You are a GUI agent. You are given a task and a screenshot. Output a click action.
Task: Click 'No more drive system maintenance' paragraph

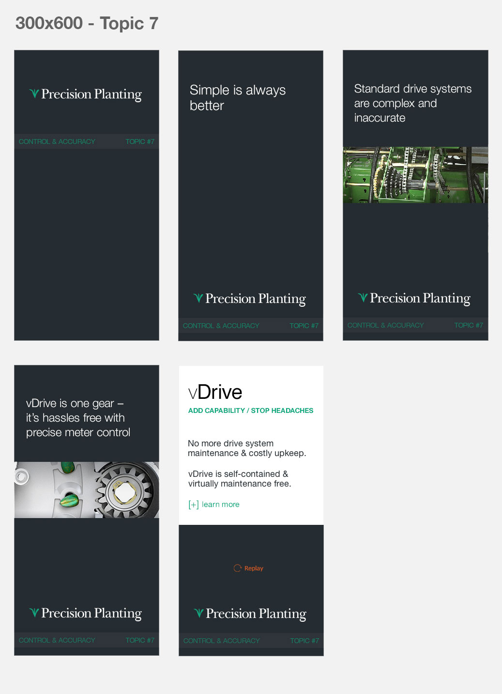pos(246,448)
